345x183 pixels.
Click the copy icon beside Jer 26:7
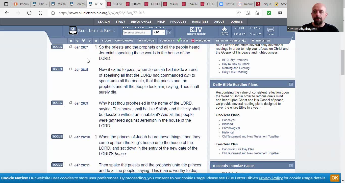point(70,47)
